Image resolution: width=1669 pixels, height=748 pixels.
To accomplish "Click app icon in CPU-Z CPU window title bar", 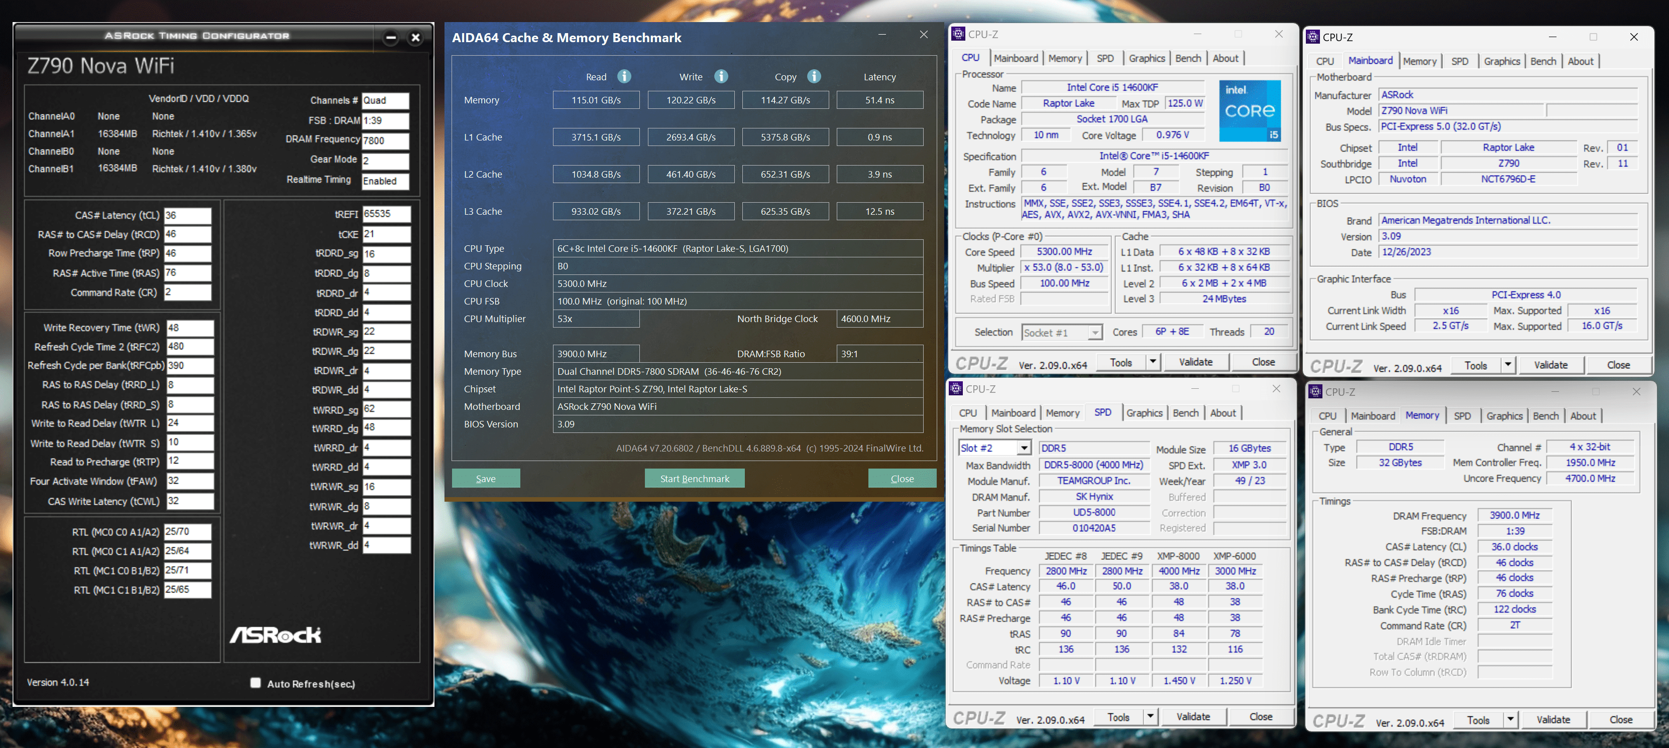I will click(958, 34).
